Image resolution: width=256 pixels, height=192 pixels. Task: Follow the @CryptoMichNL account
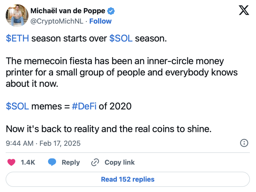(100, 21)
